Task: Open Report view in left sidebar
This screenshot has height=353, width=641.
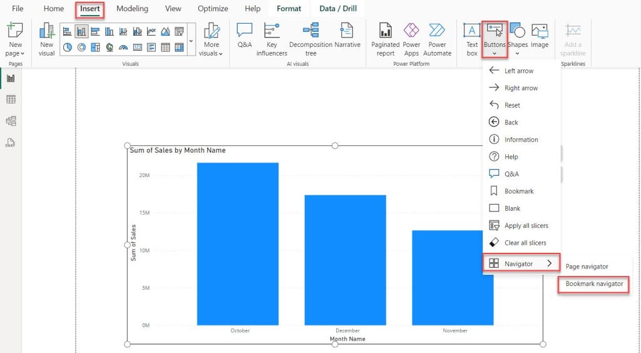Action: tap(11, 78)
